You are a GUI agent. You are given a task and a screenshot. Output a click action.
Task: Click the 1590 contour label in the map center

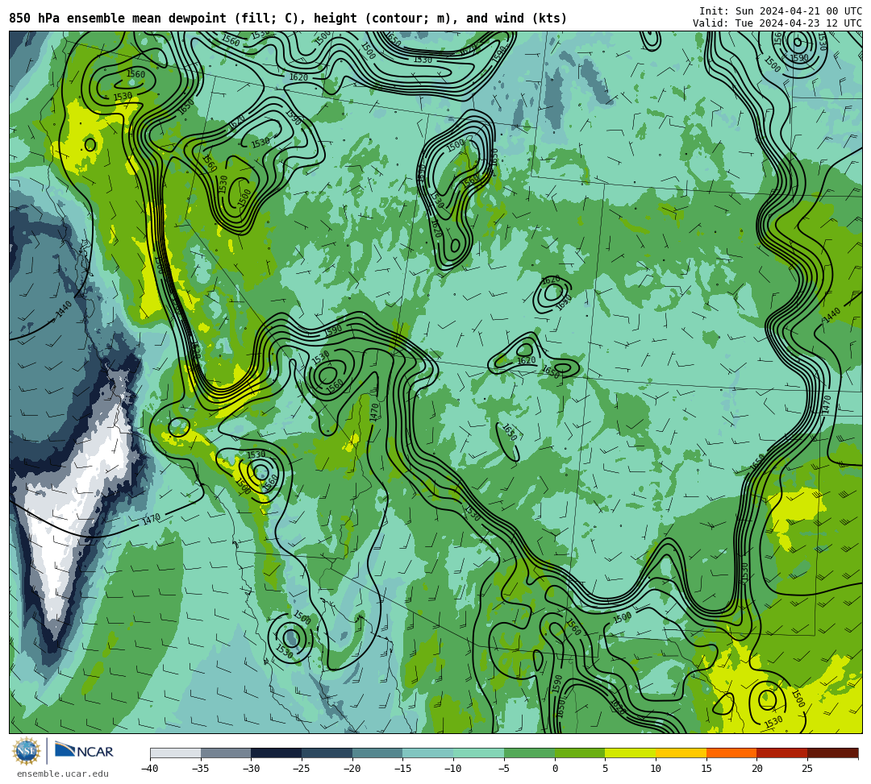(x=333, y=330)
